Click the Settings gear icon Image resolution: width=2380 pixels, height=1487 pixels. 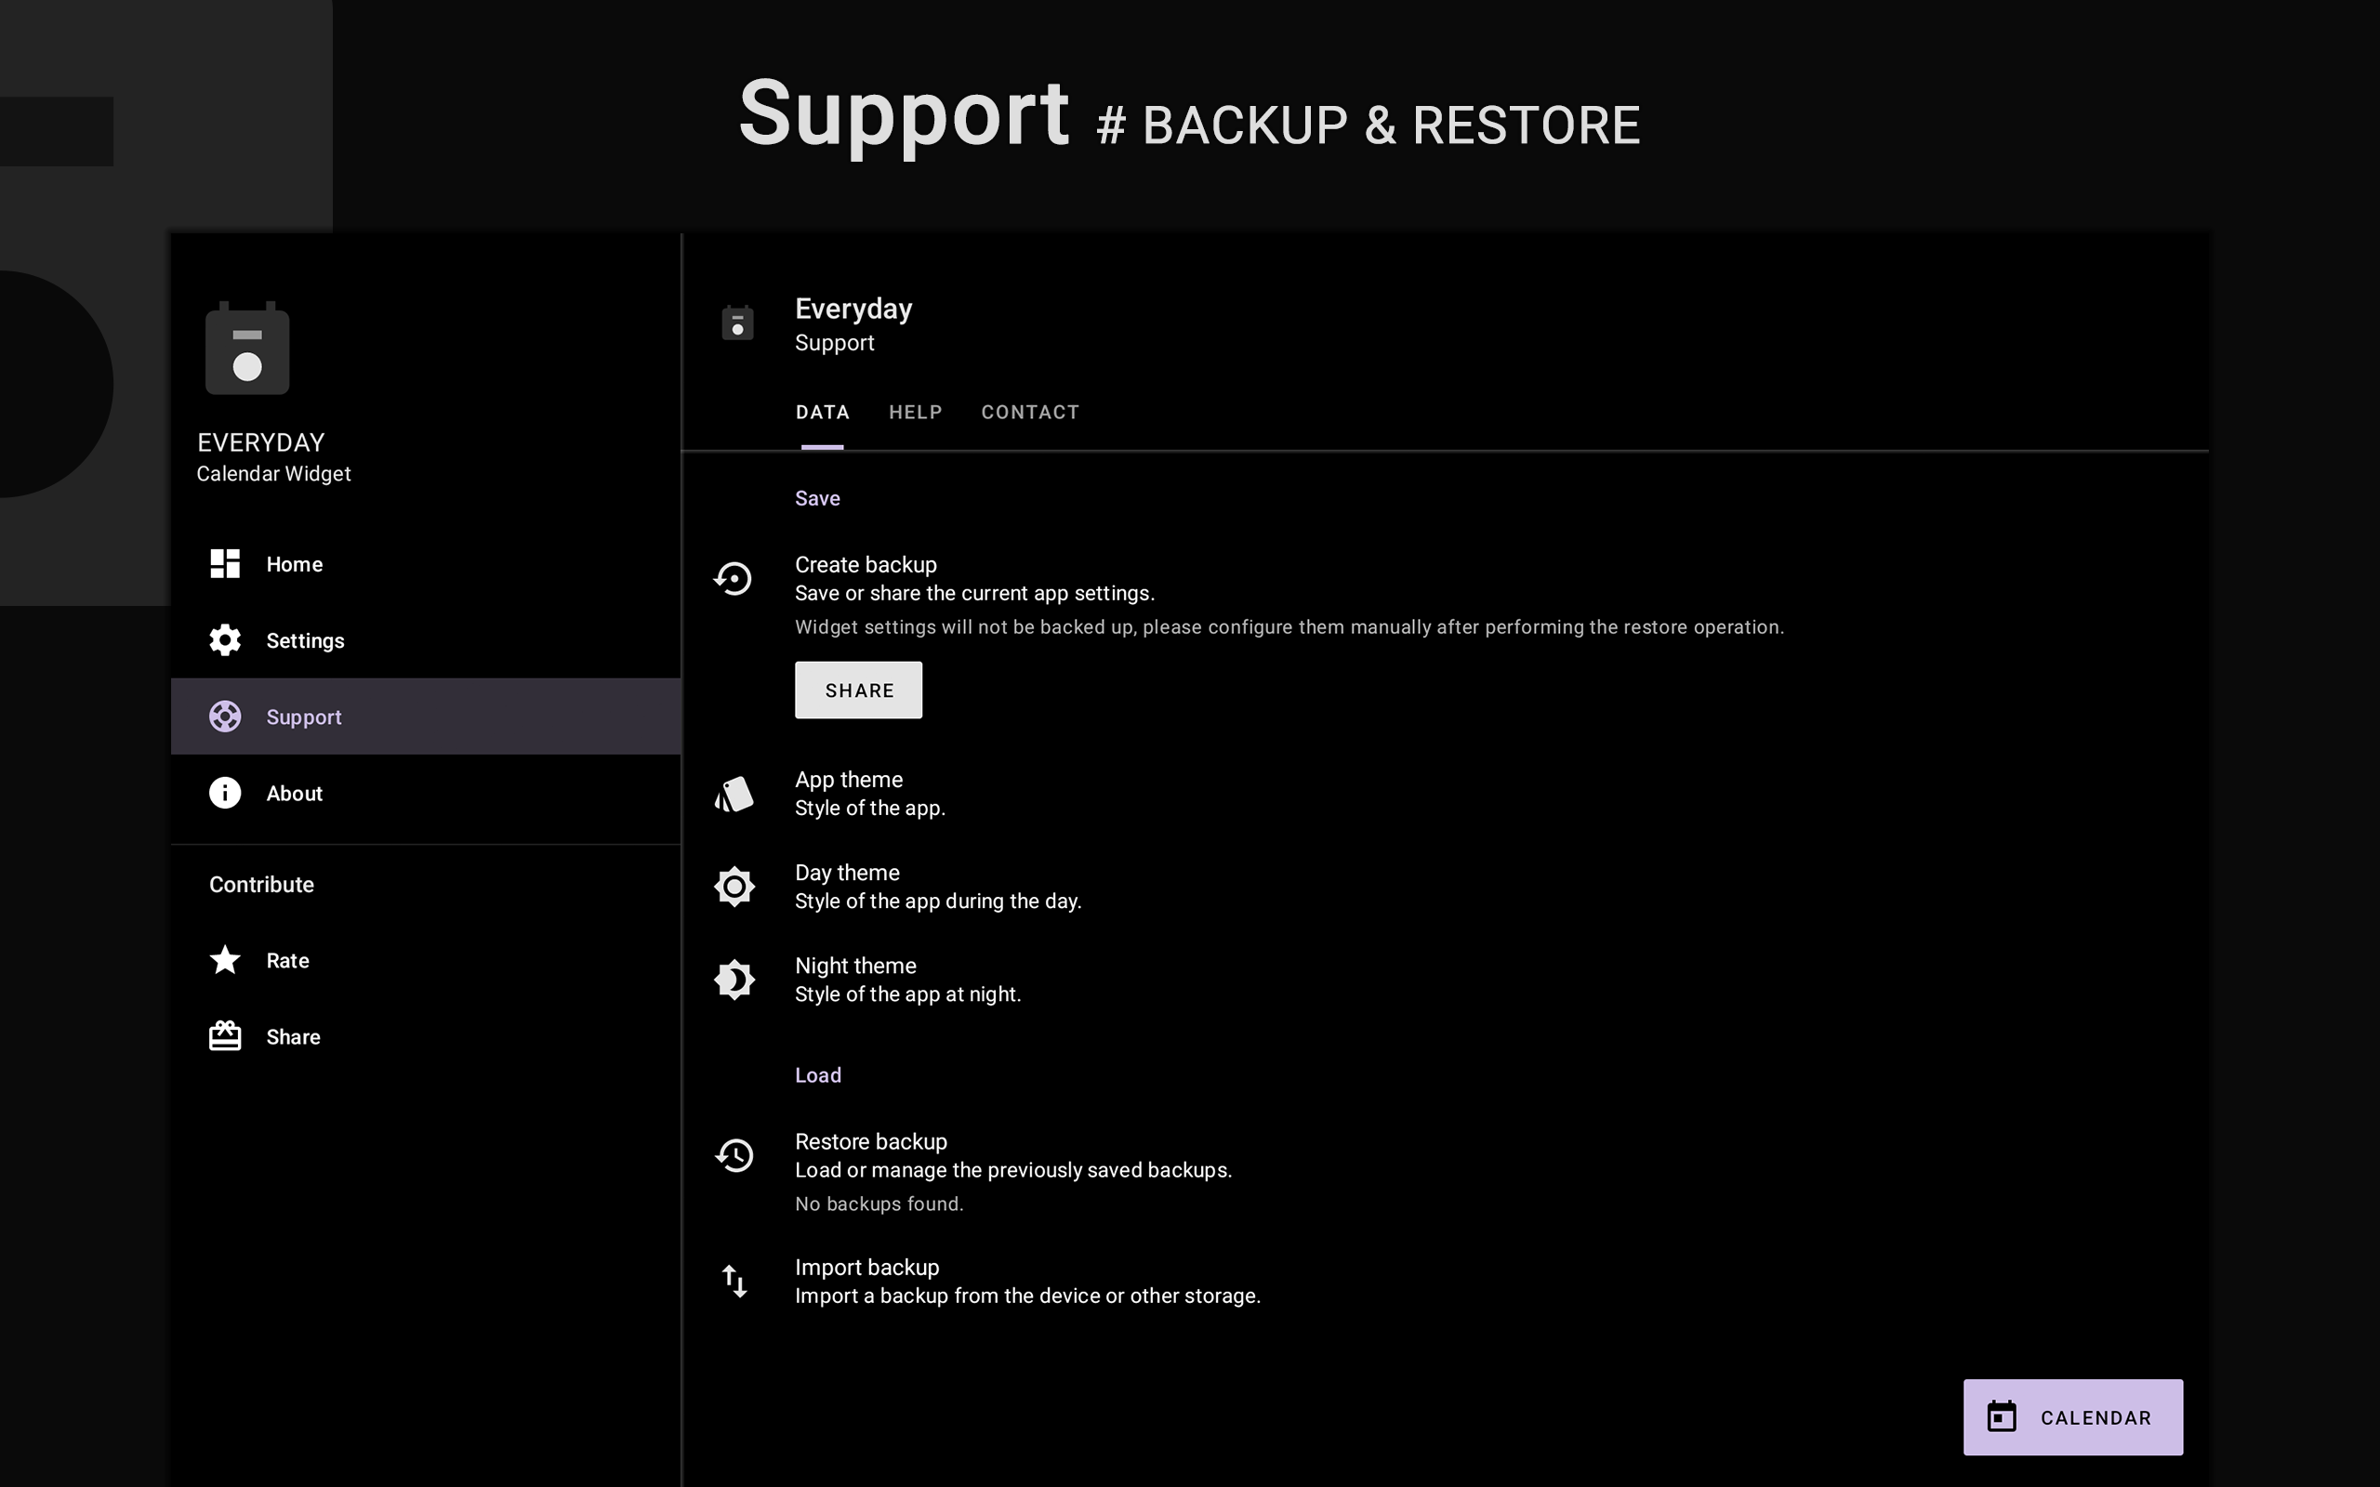(225, 640)
